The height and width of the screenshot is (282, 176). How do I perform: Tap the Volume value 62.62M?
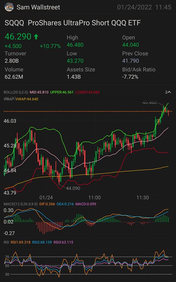[14, 77]
